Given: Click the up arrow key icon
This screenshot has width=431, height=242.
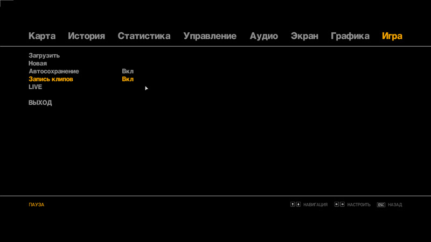Looking at the screenshot, I should [293, 204].
